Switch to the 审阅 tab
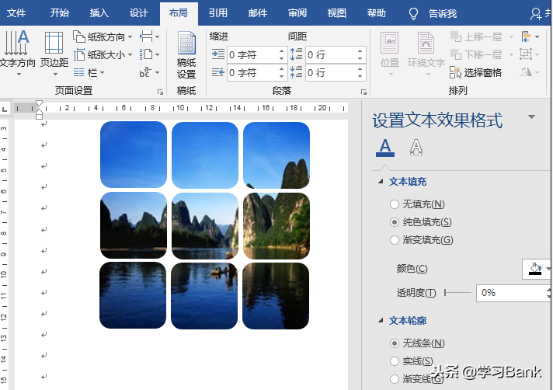The height and width of the screenshot is (390, 553). click(297, 13)
